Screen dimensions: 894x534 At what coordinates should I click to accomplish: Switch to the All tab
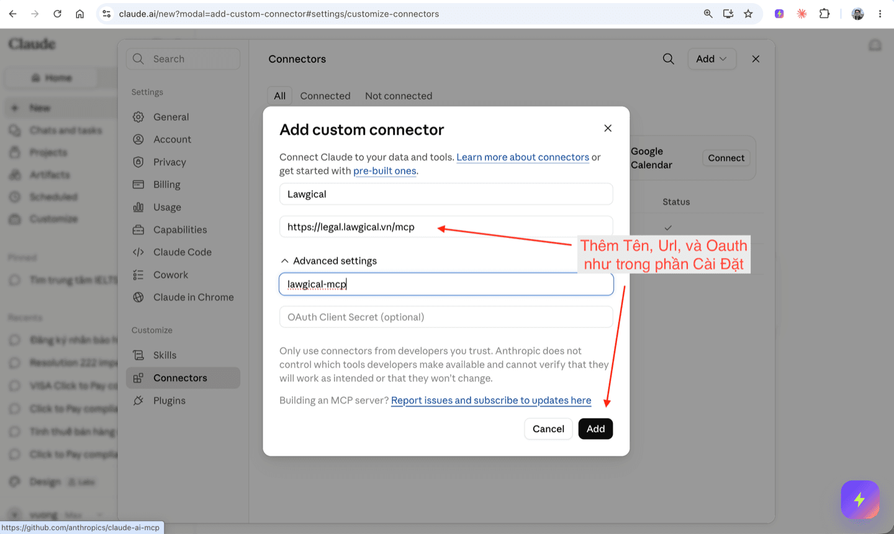(280, 96)
